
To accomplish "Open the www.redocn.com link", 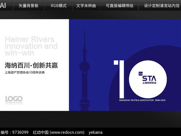I will 67,132.
